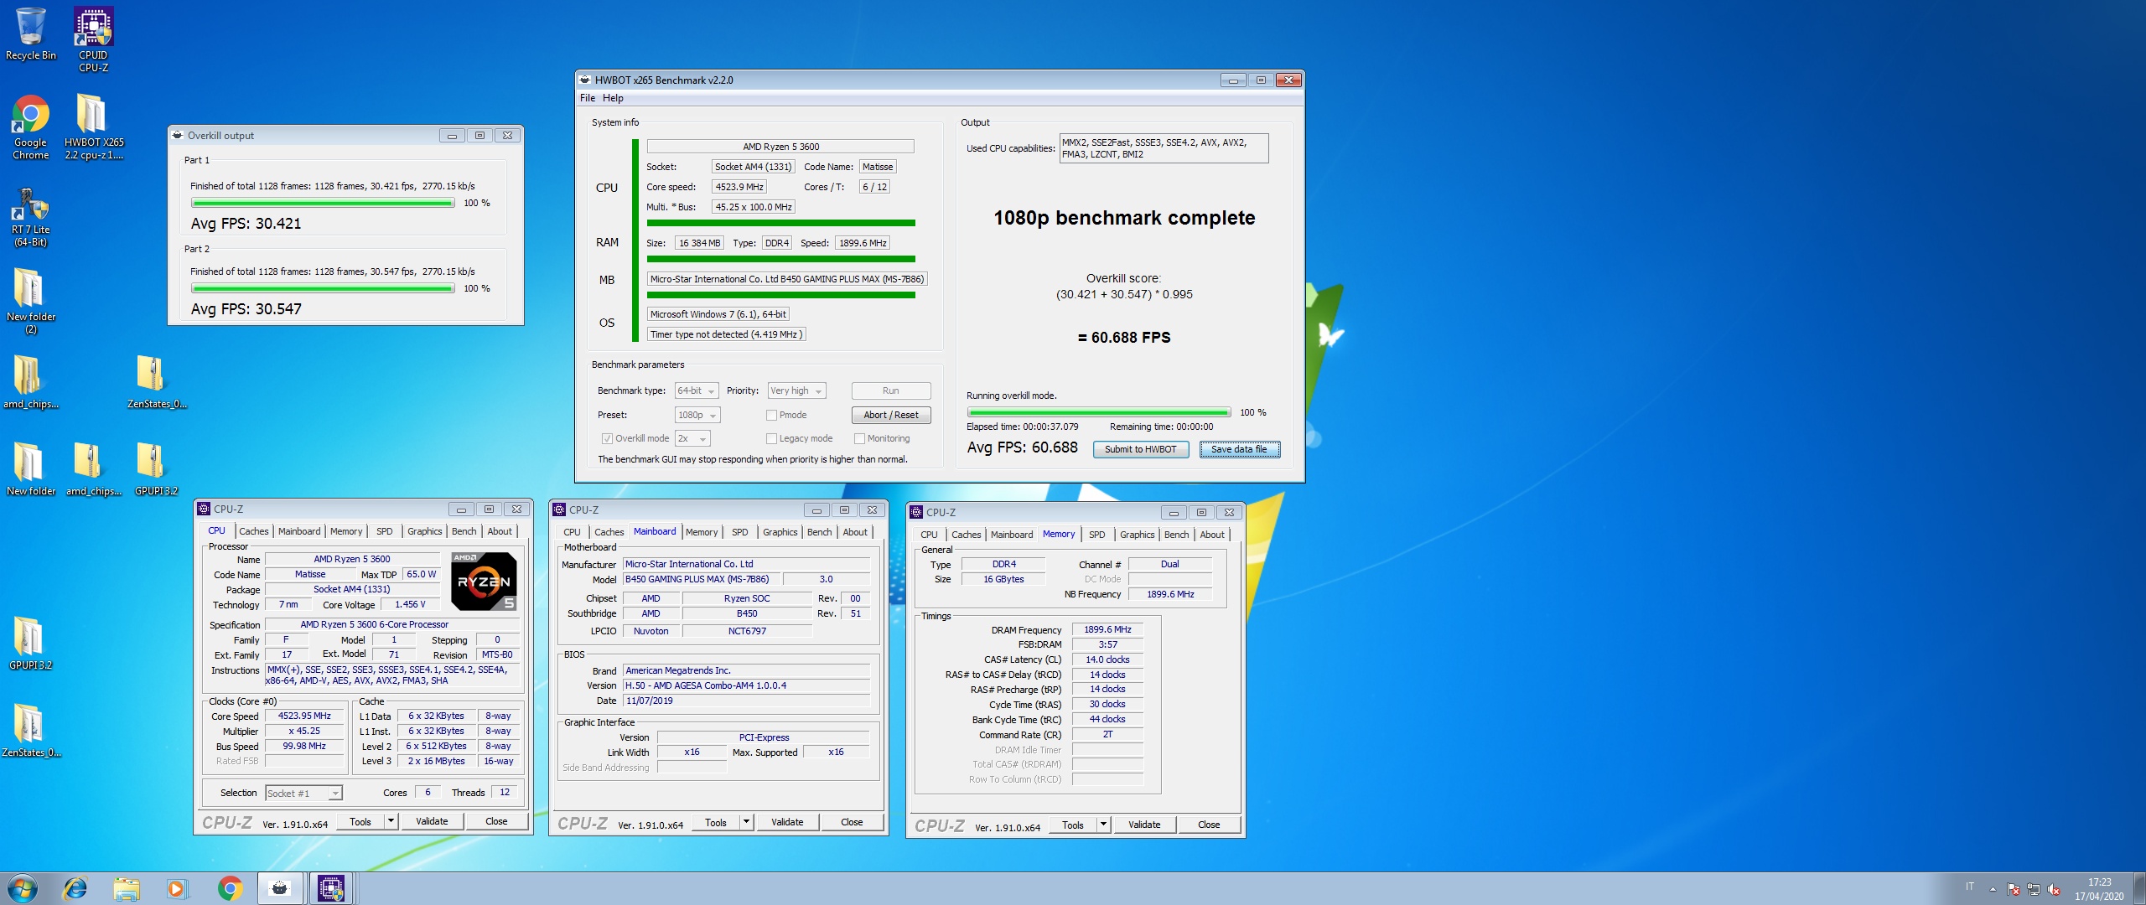The height and width of the screenshot is (905, 2146).
Task: Click the Action Center flag tray icon
Action: pyautogui.click(x=2013, y=889)
